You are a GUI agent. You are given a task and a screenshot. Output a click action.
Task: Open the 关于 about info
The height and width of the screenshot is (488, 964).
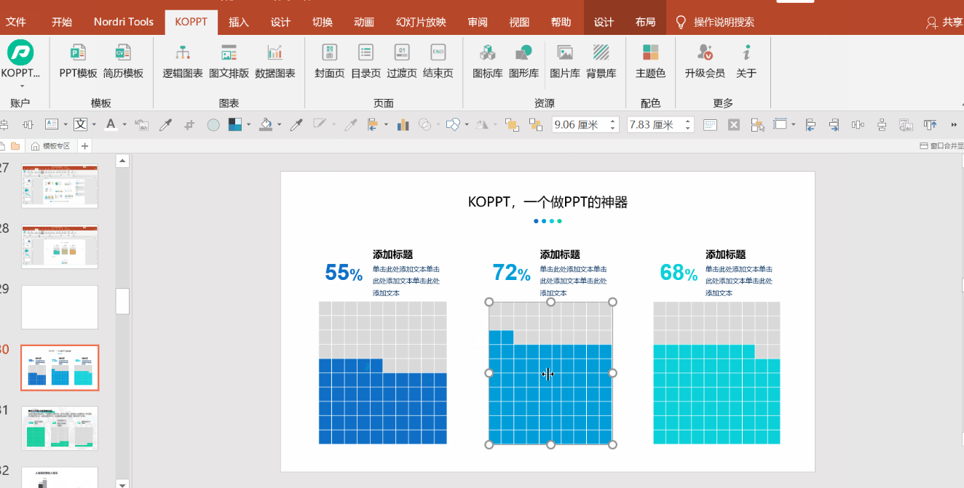click(746, 60)
